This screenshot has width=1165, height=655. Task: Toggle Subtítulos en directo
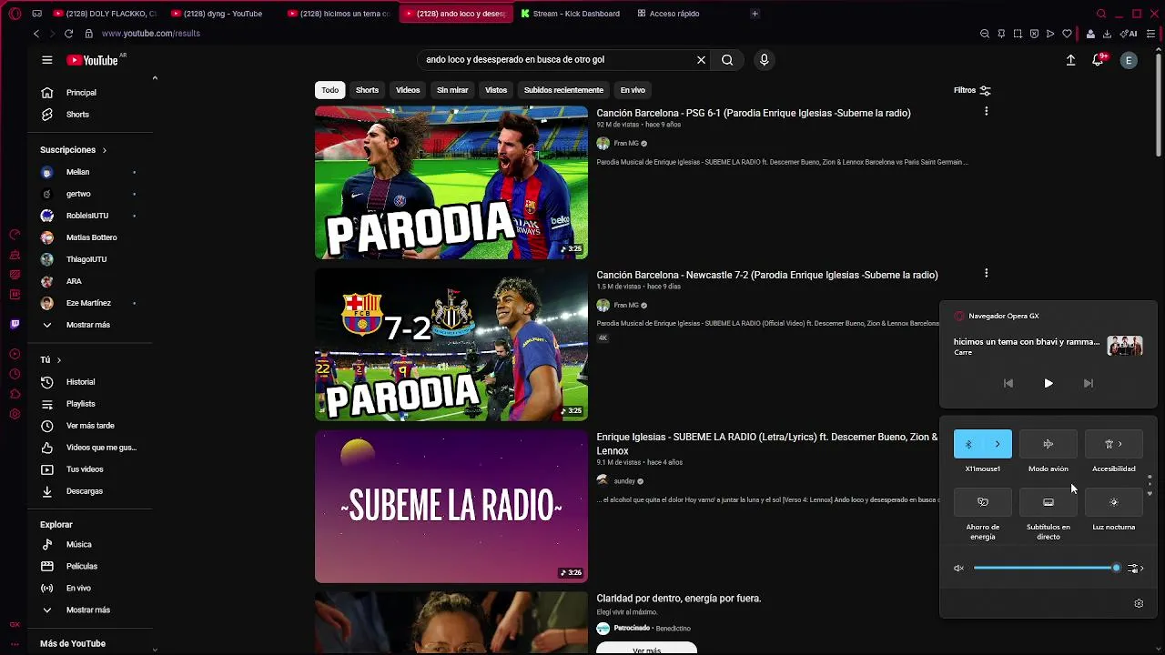click(1048, 502)
